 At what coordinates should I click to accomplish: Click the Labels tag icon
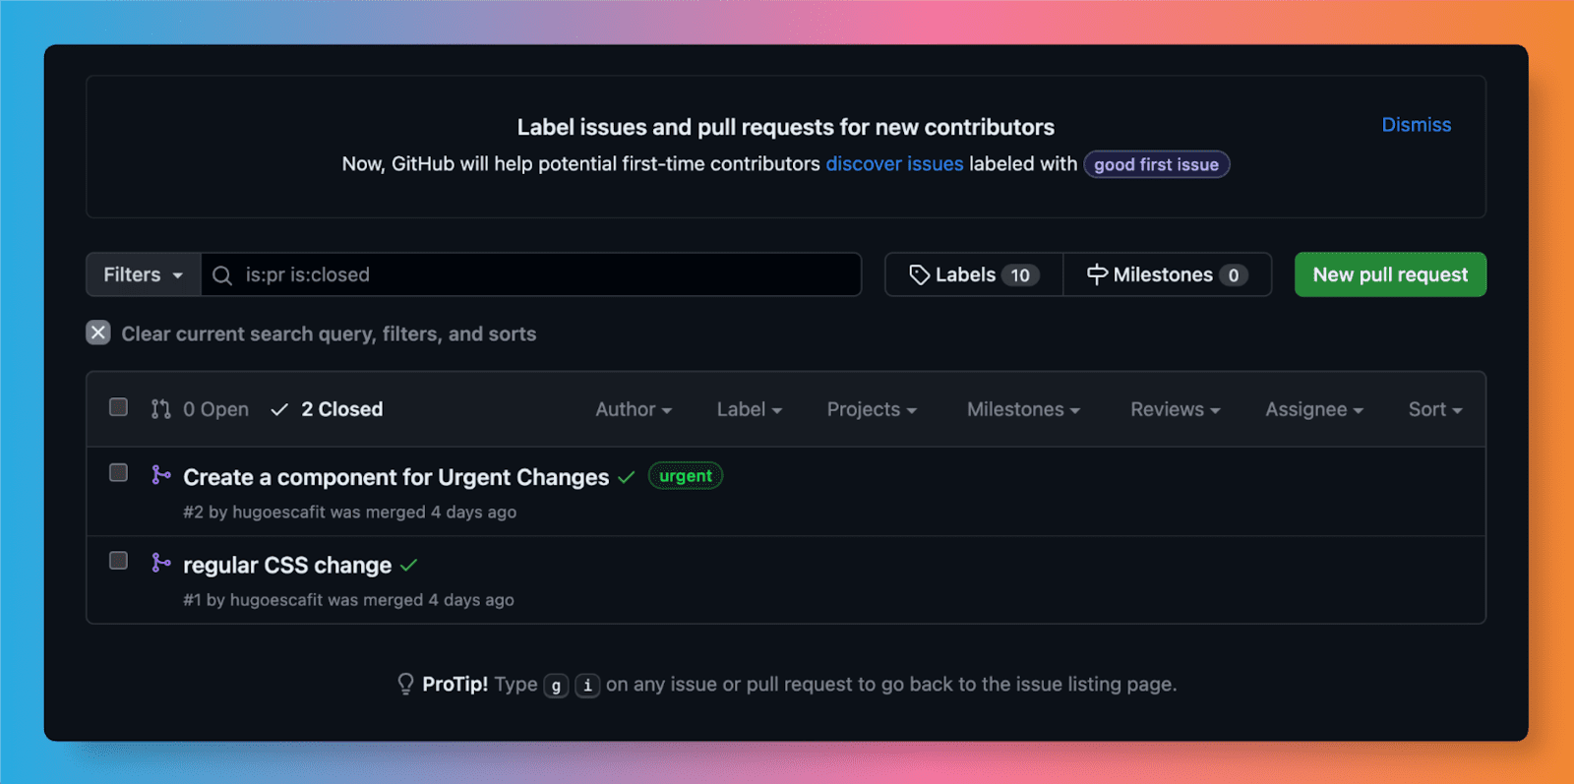tap(919, 275)
